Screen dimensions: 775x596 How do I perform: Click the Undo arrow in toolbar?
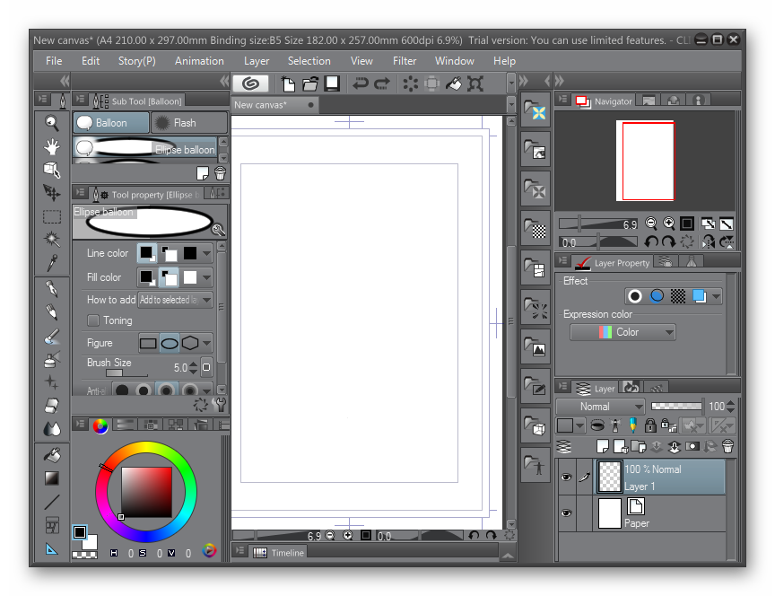point(361,83)
